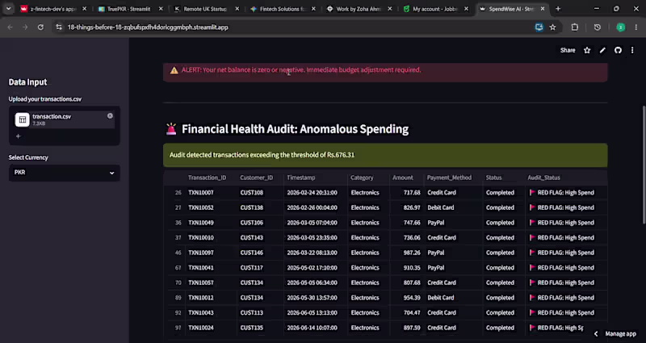Click the threshold Rs.676.31 notice
The width and height of the screenshot is (646, 343).
[x=385, y=155]
